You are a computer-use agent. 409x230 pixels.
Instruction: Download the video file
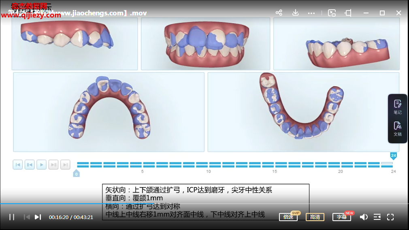295,13
